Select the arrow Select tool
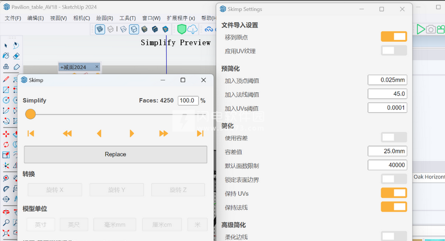This screenshot has height=241, width=445. (x=6, y=45)
